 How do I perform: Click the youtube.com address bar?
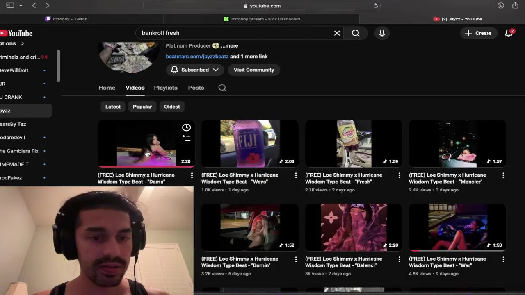[x=262, y=6]
